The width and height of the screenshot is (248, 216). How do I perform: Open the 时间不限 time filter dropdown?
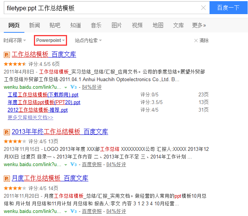coord(15,40)
